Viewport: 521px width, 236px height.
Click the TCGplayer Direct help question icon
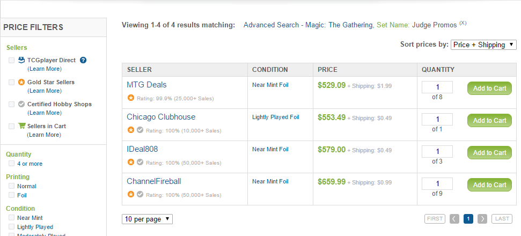83,60
